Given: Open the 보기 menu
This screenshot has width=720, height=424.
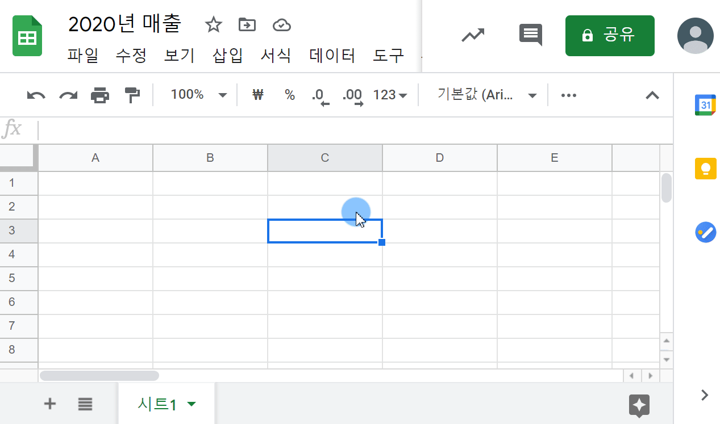Looking at the screenshot, I should tap(180, 56).
